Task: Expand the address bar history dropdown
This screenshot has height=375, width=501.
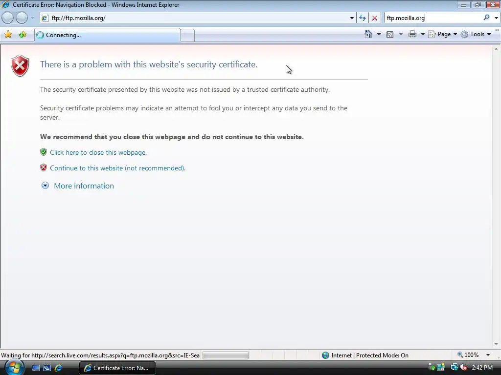Action: (x=352, y=18)
